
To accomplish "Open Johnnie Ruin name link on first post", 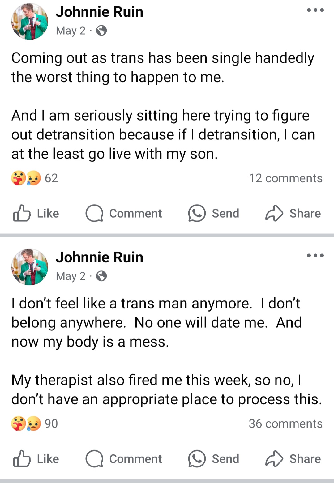I will click(100, 12).
